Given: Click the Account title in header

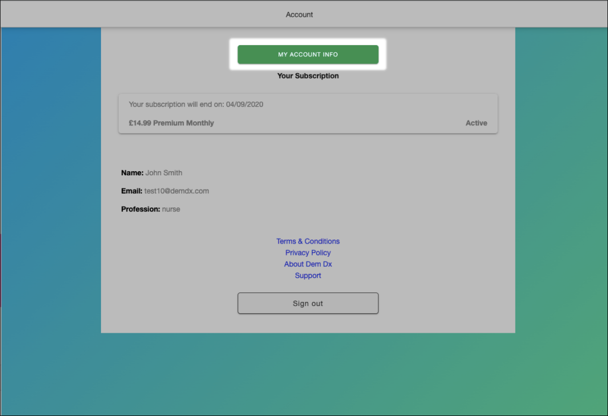Looking at the screenshot, I should 299,14.
